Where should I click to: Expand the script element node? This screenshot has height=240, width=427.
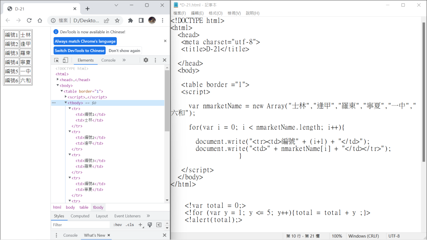tap(65, 97)
